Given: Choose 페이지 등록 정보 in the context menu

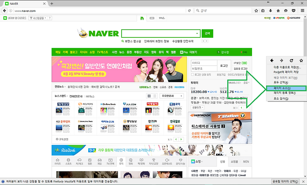Looking at the screenshot, I should coord(285,93).
